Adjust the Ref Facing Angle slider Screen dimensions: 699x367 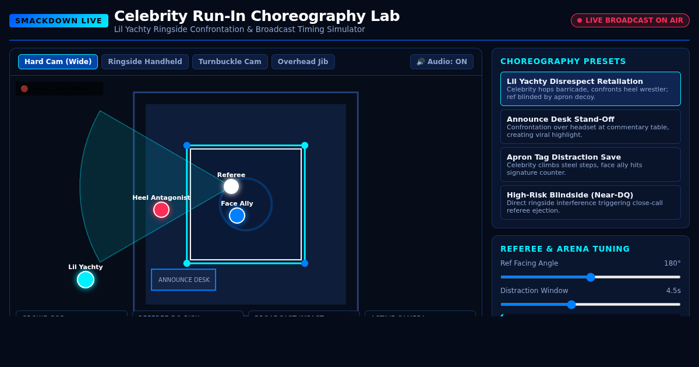(x=591, y=277)
